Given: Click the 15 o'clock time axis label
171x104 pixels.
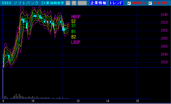Looking at the screenshot, I should point(137,101).
